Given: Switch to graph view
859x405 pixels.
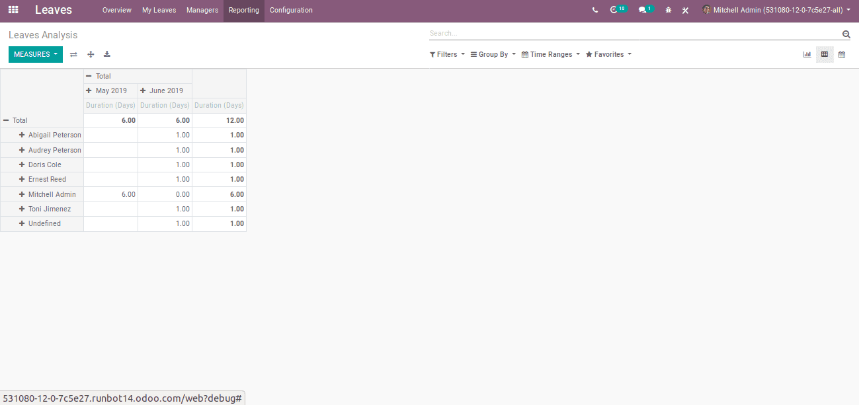Looking at the screenshot, I should [807, 54].
